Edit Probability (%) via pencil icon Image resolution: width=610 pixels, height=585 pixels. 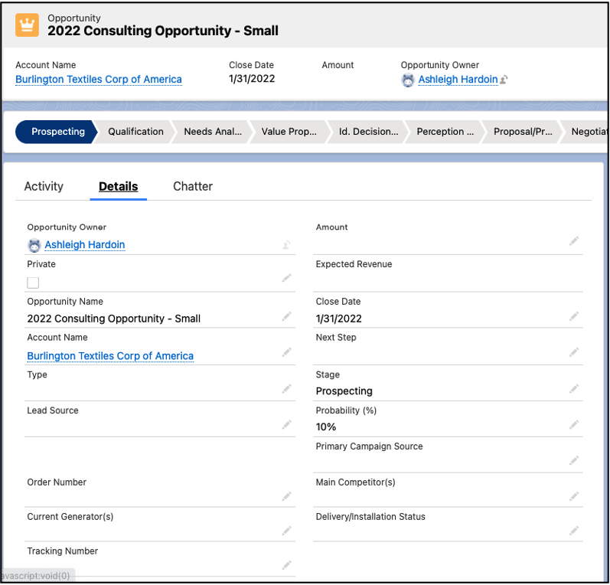(574, 425)
